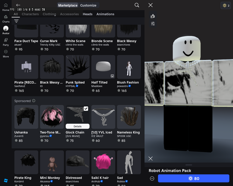Screen dimensions: 233x186
Task: Select the sponsored Ushanka hat
Action: pos(26,117)
